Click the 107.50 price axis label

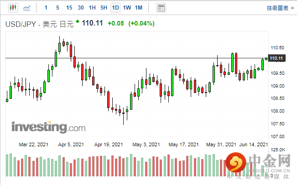tap(277, 124)
